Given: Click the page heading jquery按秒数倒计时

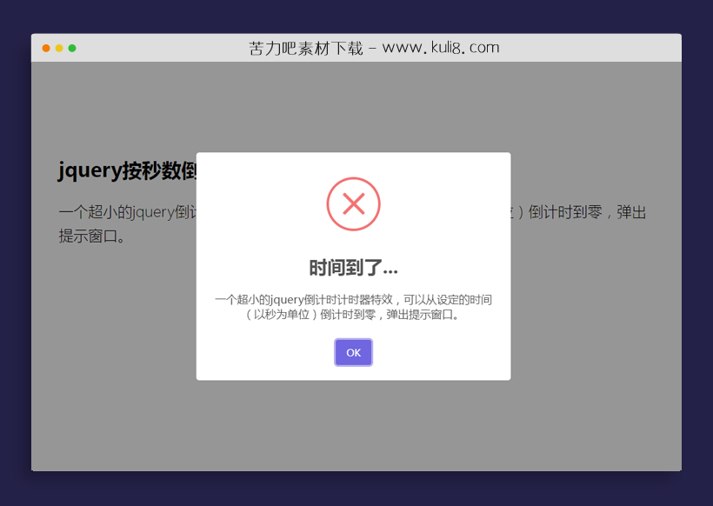Looking at the screenshot, I should tap(128, 170).
